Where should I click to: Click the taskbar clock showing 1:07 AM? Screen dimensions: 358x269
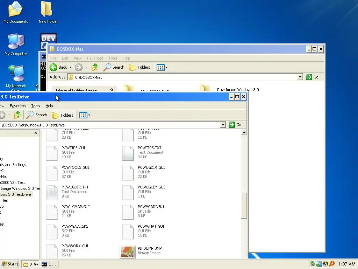click(346, 264)
